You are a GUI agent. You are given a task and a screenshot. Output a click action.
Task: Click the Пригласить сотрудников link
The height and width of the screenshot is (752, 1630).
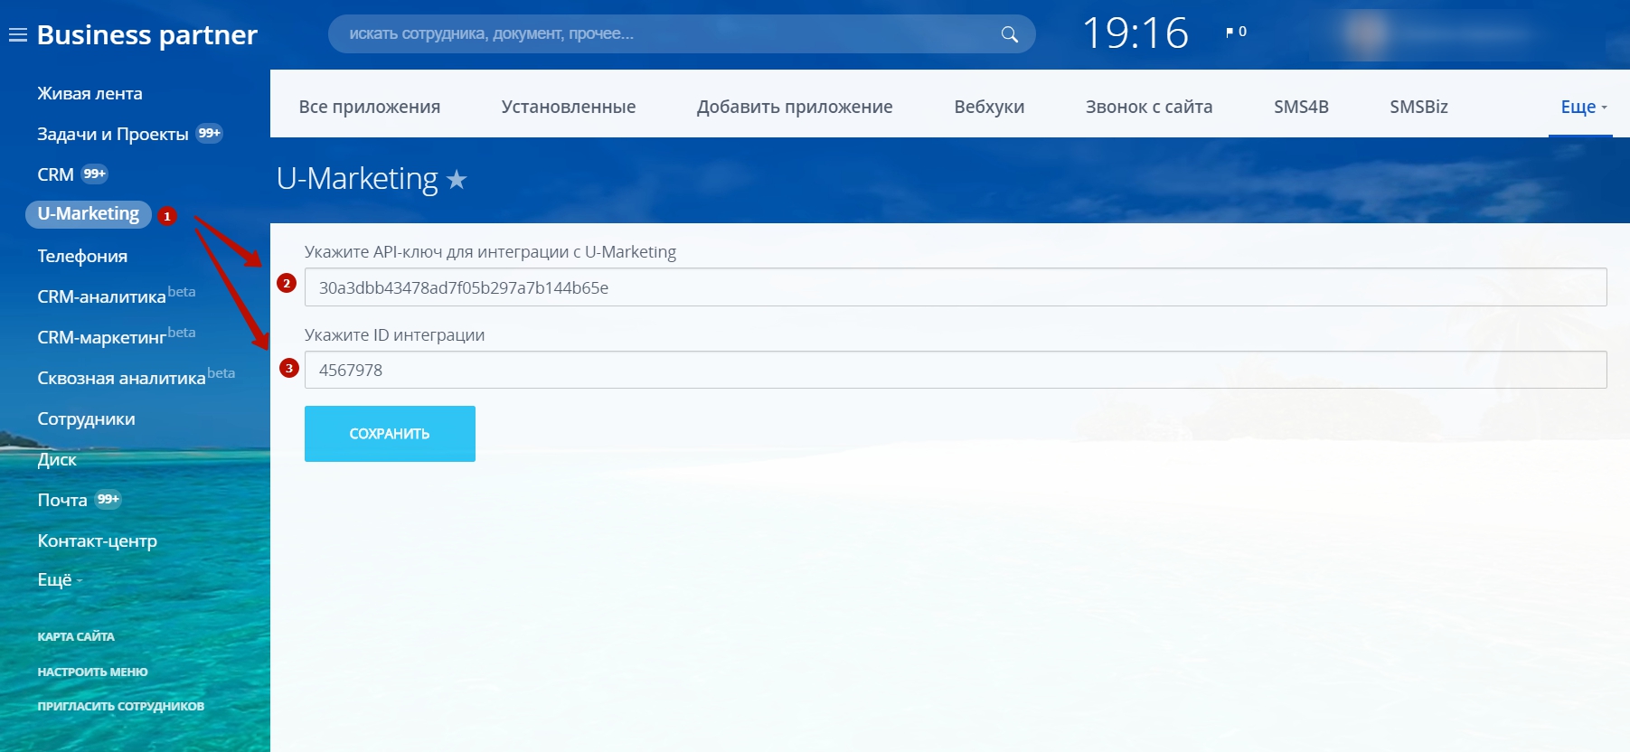(120, 706)
